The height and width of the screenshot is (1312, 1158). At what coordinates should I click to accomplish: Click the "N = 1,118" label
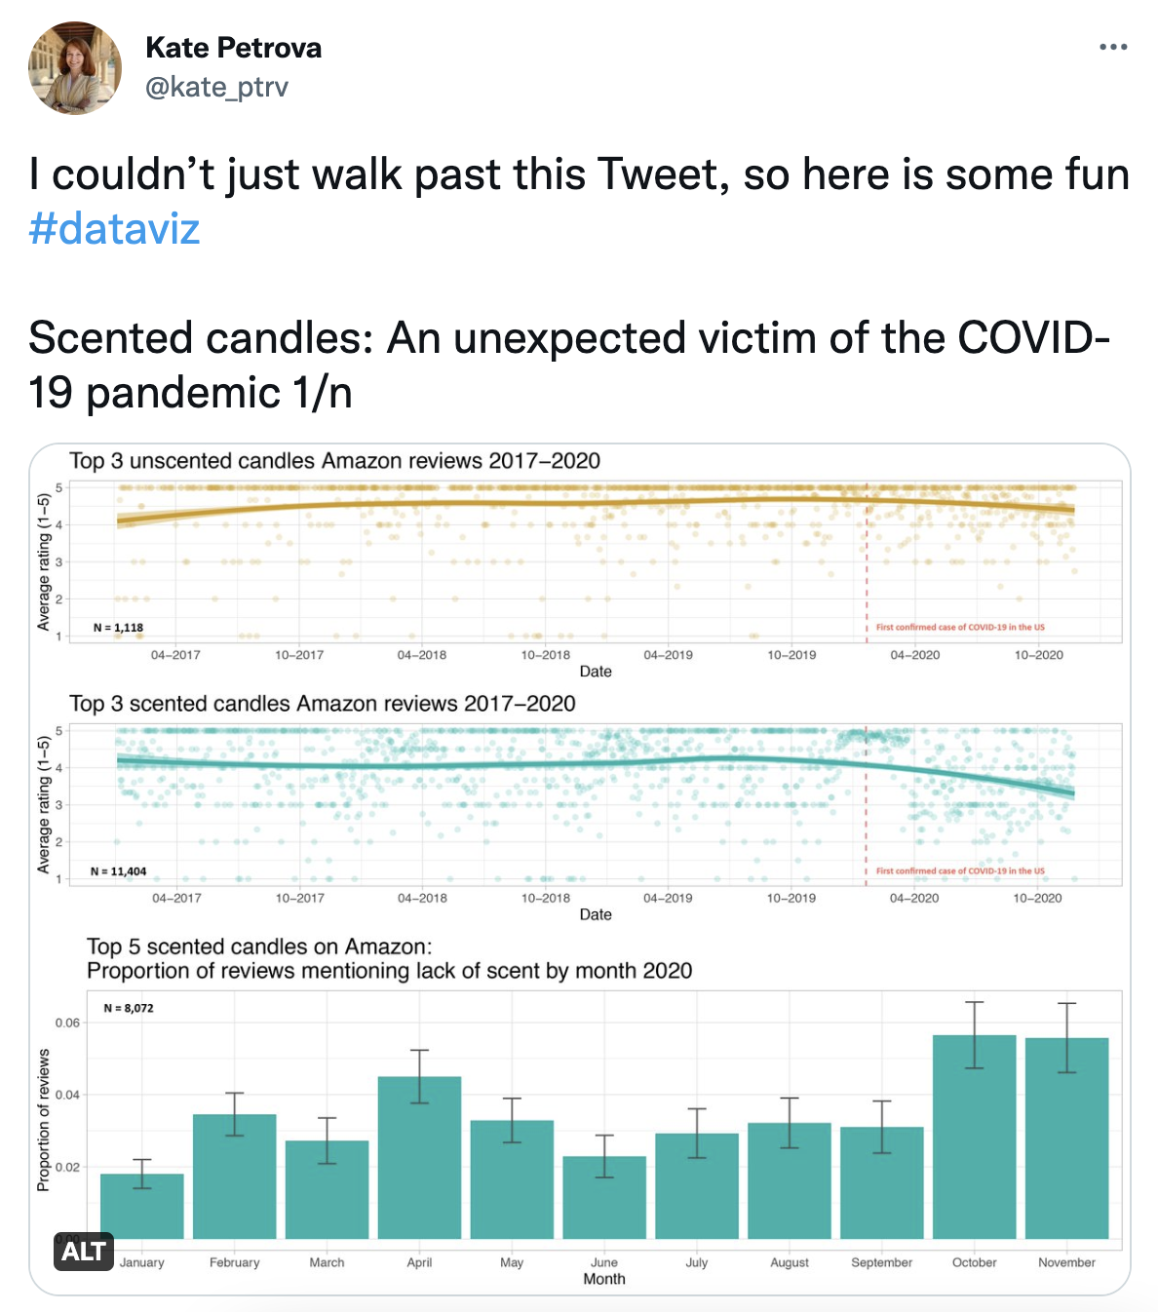[x=118, y=628]
